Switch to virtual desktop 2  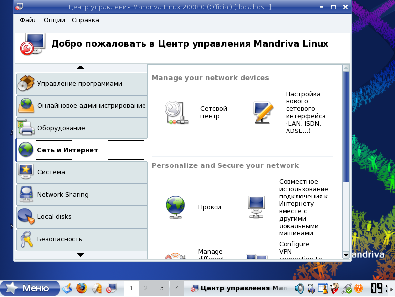coord(146,288)
